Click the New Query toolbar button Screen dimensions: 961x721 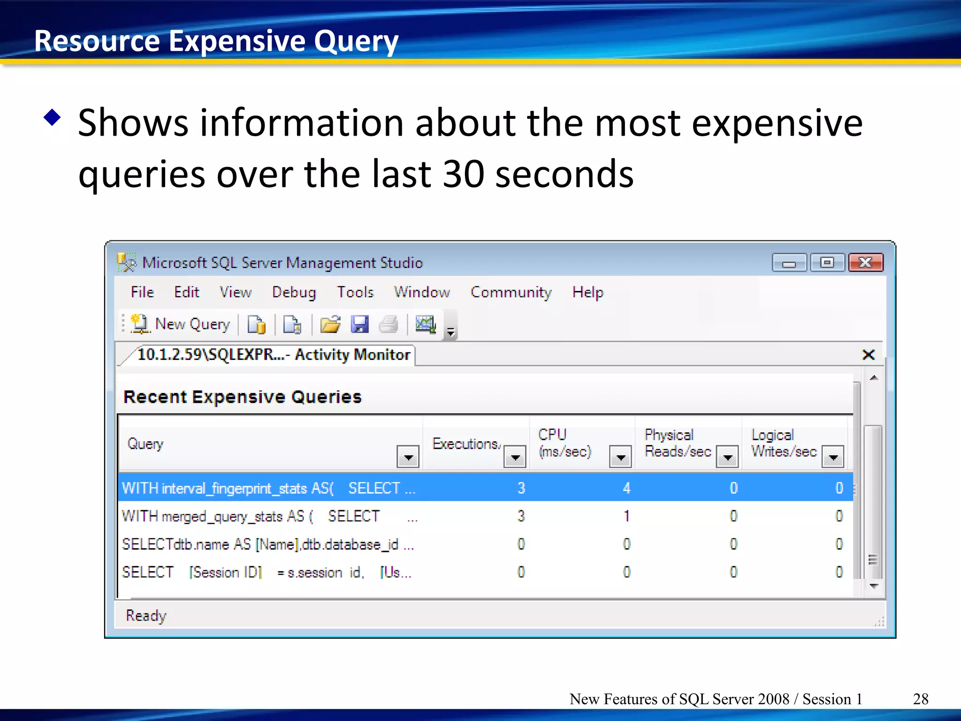[x=180, y=324]
